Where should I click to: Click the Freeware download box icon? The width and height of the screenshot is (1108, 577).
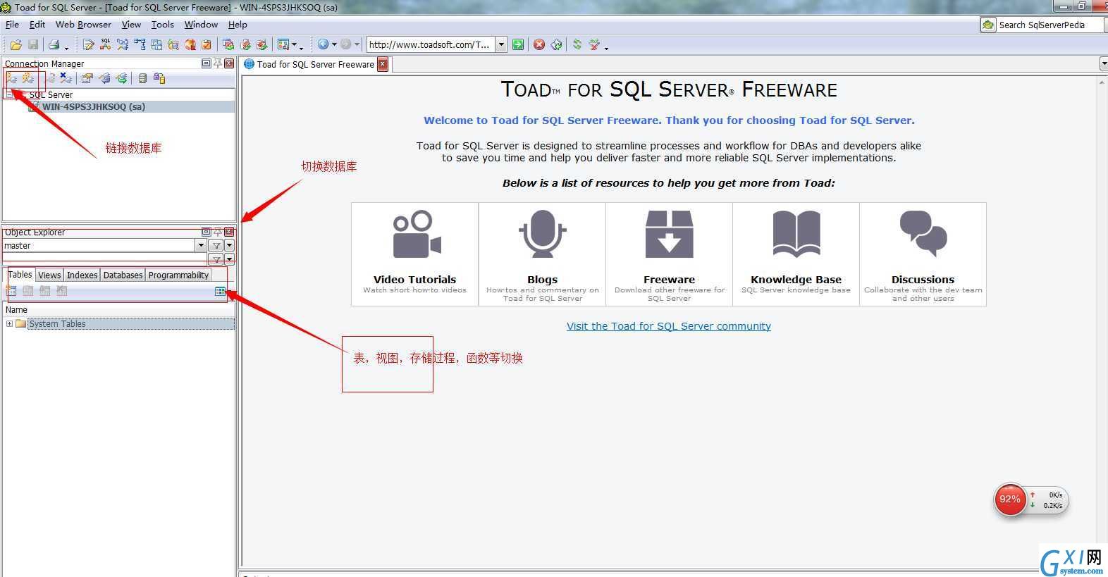coord(669,235)
